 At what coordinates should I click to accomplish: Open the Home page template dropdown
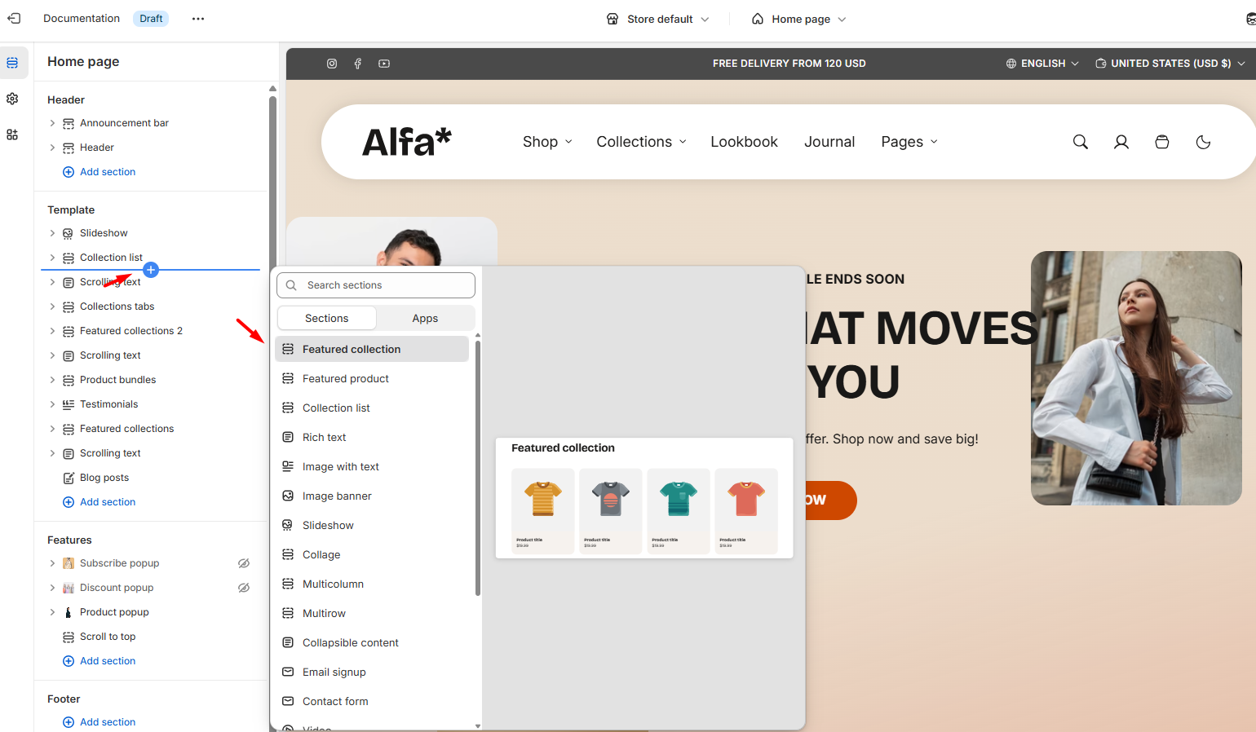pyautogui.click(x=798, y=19)
